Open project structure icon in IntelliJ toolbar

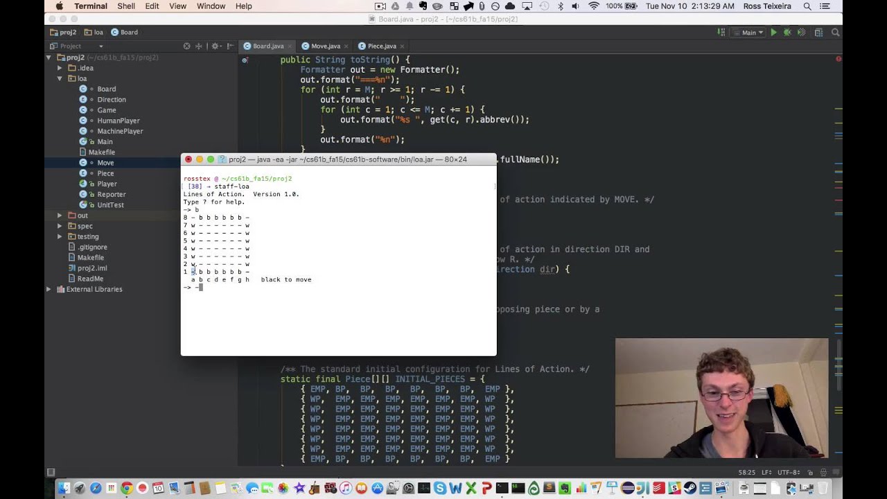pyautogui.click(x=818, y=33)
